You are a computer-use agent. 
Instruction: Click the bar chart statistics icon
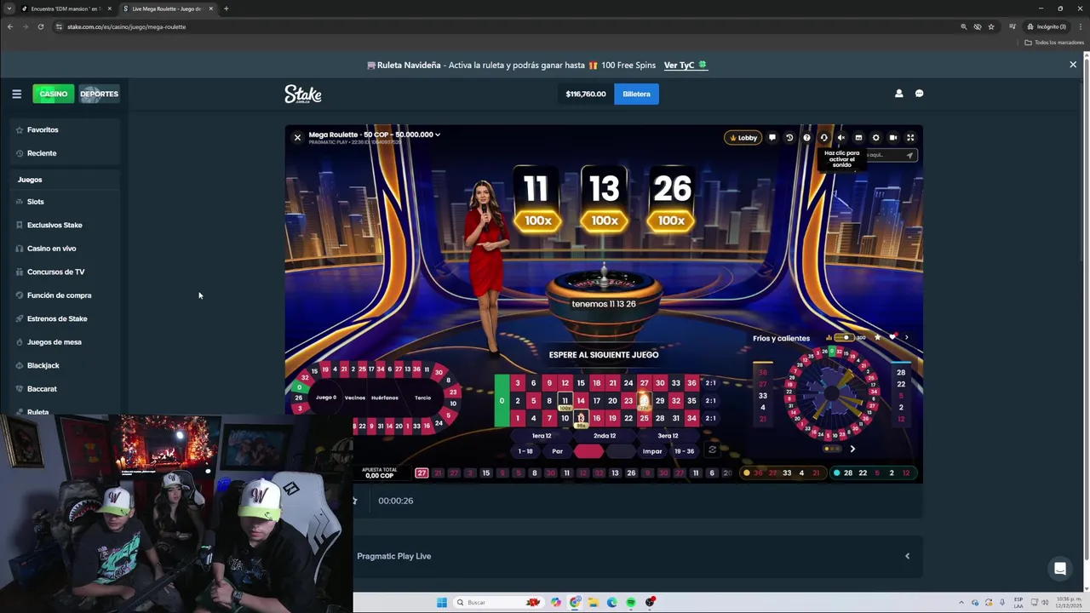(x=829, y=338)
